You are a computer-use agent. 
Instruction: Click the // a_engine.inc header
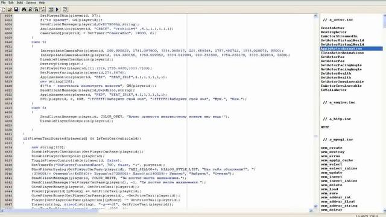coord(339,102)
